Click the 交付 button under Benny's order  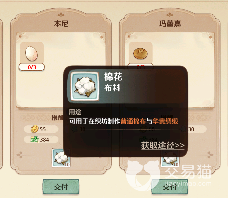[61, 187]
